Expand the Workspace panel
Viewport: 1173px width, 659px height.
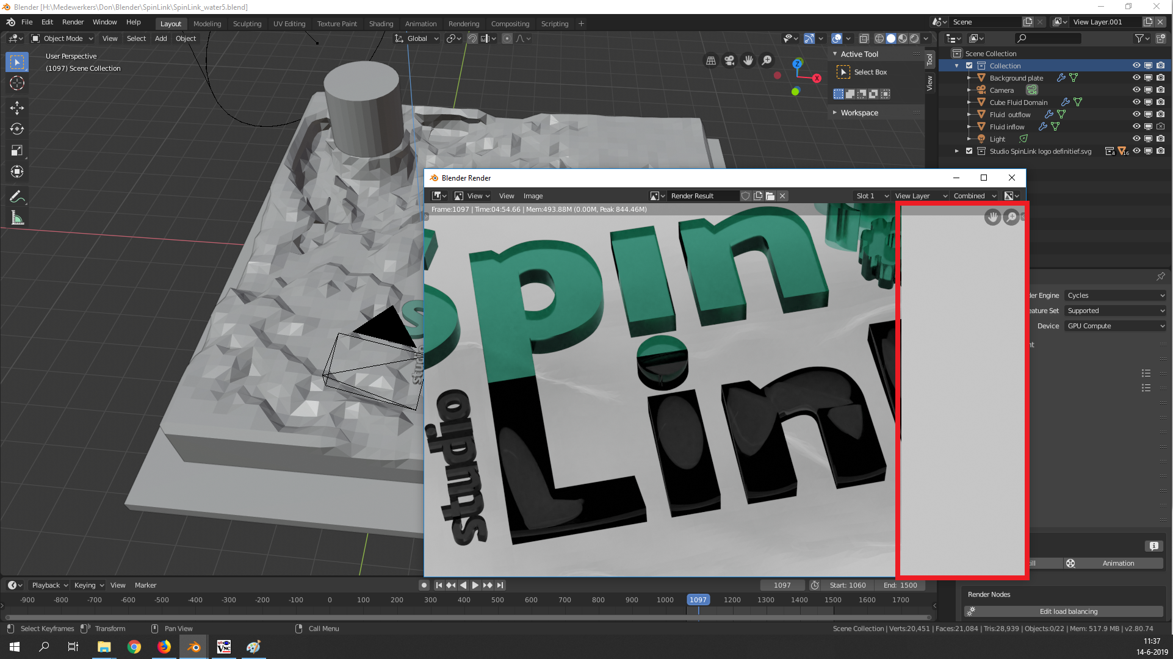point(859,113)
